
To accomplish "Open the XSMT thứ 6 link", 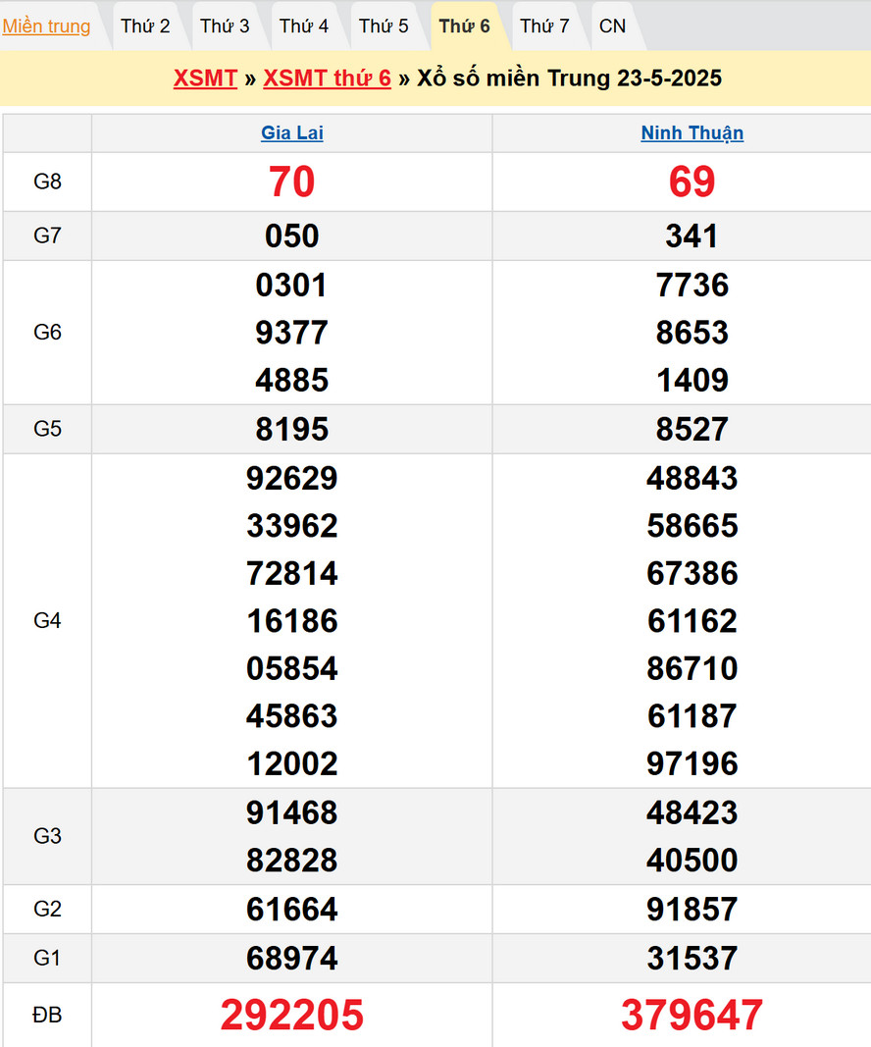I will 327,79.
